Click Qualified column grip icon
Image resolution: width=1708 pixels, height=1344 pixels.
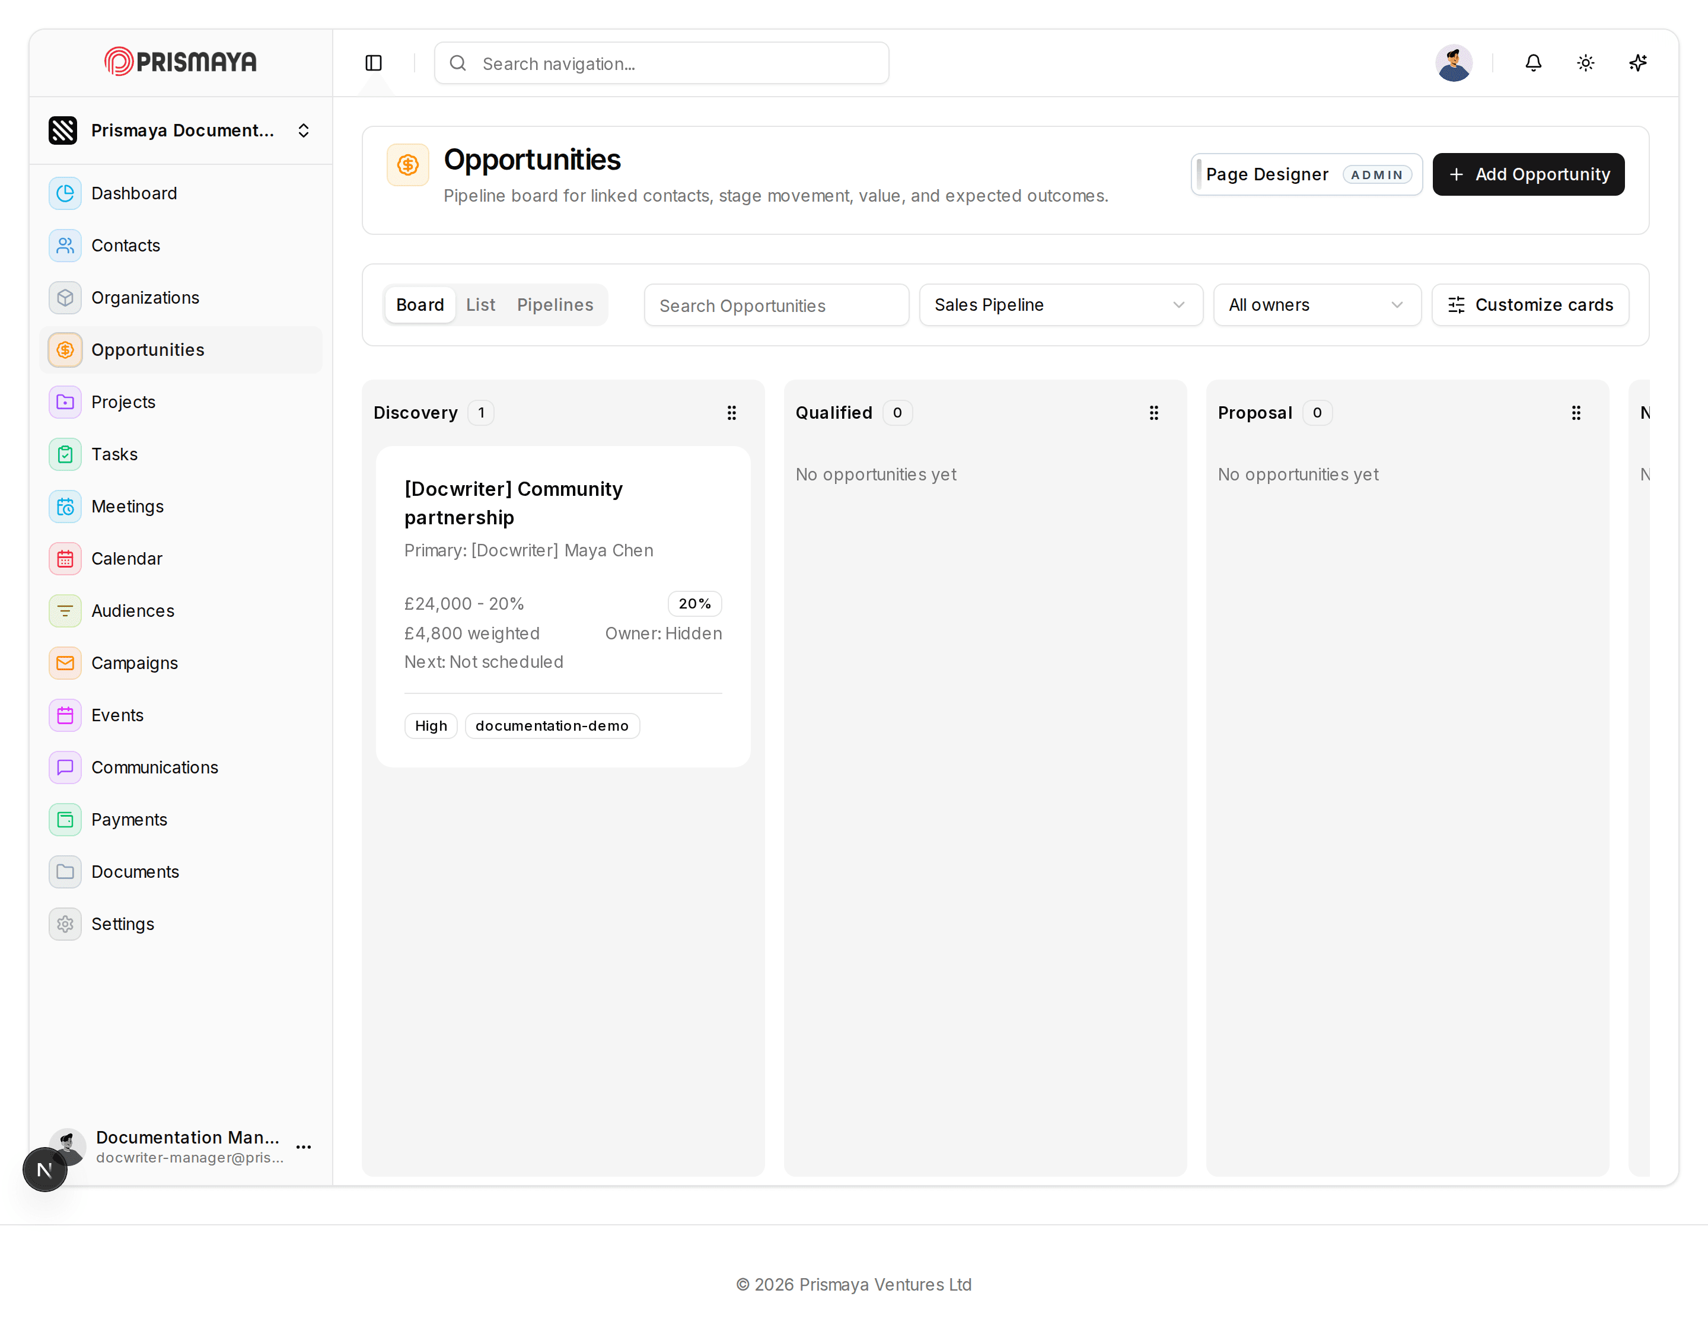click(1154, 413)
